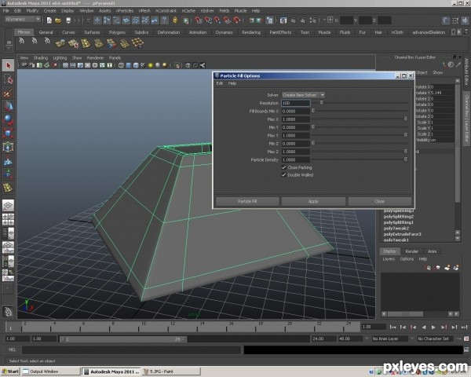
Task: Click Open Scene folder icon
Action: click(x=58, y=20)
